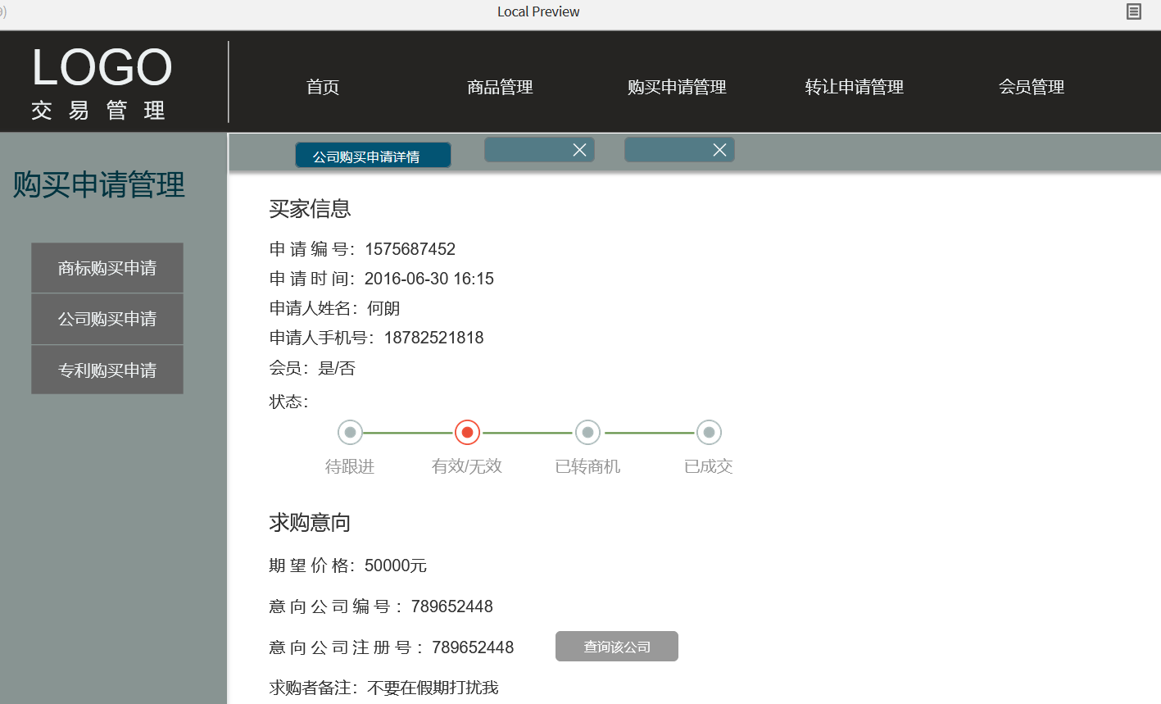Select the 已成交 status radio button

[x=709, y=432]
